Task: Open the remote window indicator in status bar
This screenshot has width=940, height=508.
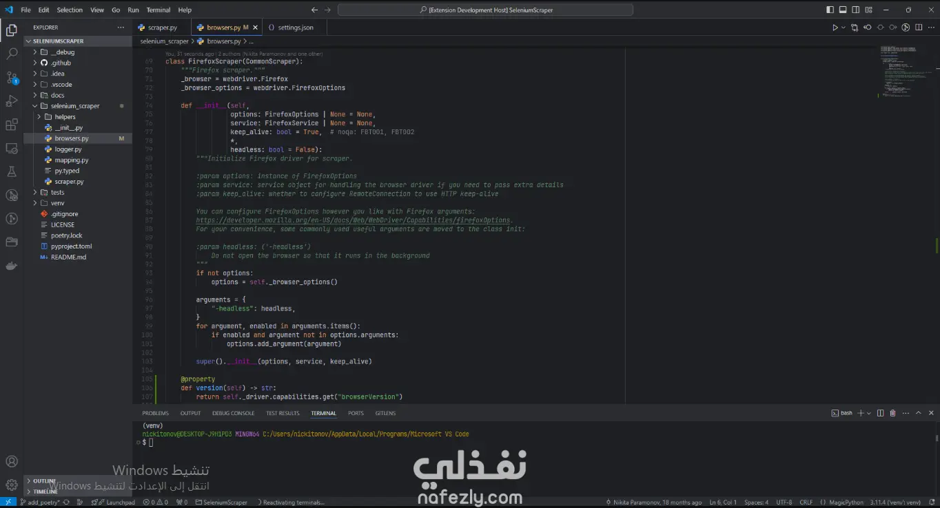Action: [10, 502]
